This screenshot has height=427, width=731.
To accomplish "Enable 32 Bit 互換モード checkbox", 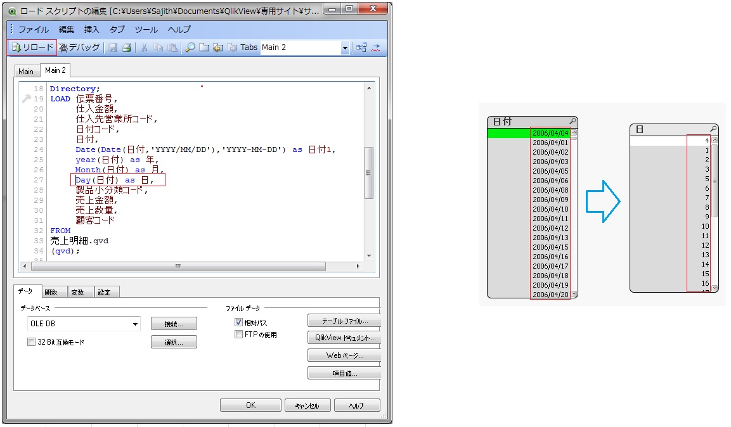I will coord(31,342).
